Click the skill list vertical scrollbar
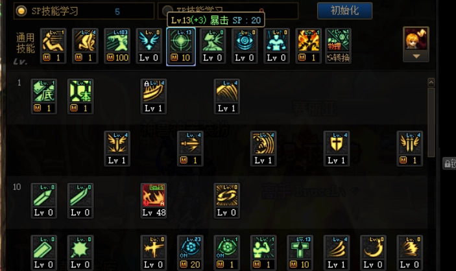 (x=431, y=122)
